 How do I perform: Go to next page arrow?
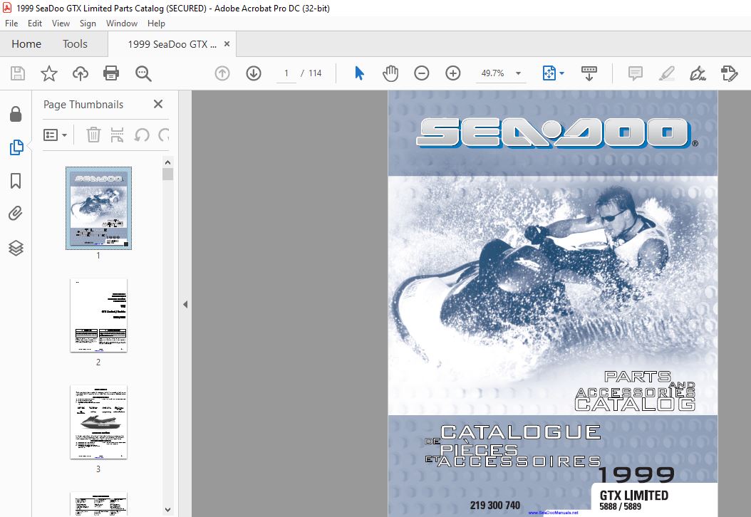(x=254, y=73)
